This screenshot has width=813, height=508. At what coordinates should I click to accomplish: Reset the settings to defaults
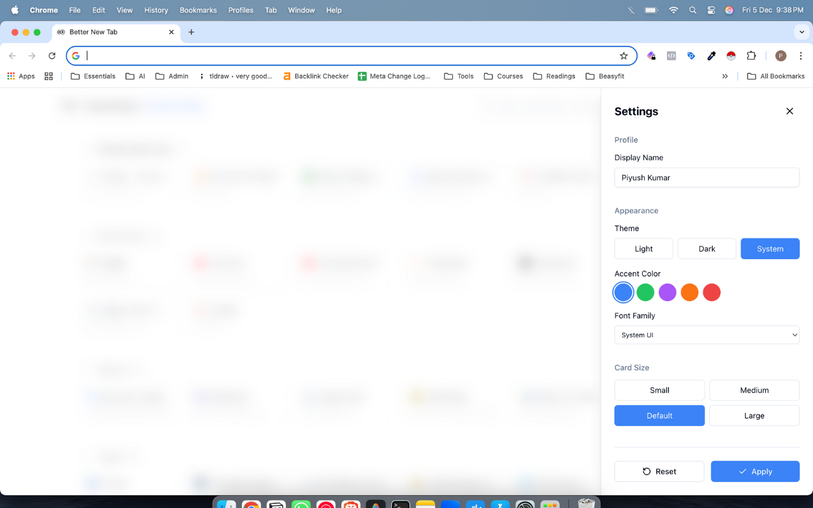pyautogui.click(x=659, y=471)
